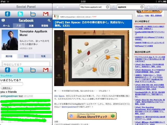The height and width of the screenshot is (125, 167).
Task: Clear the appbank search field
Action: [142, 7]
